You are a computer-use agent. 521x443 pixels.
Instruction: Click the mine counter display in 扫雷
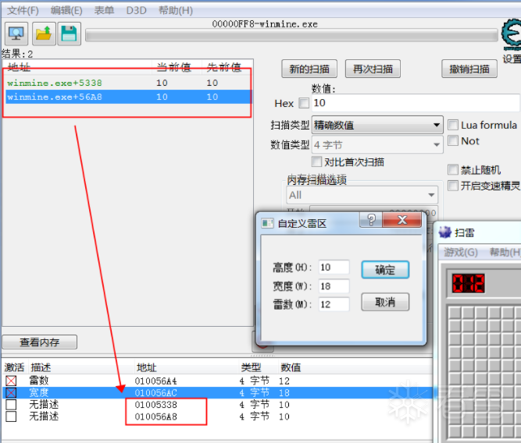468,283
